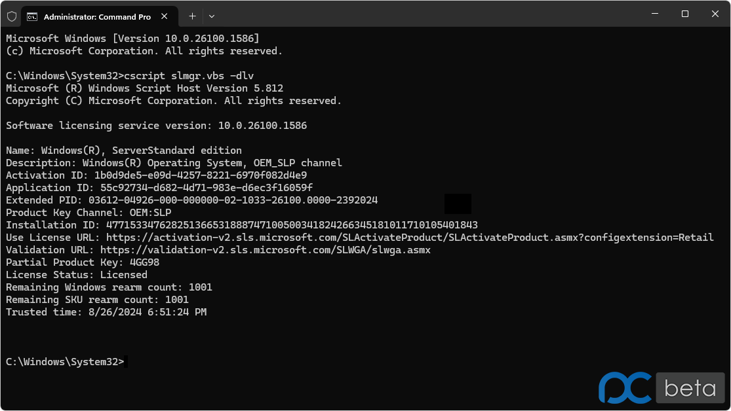Click the blue PC logo watermark
Screen dimensions: 731x411
click(x=625, y=387)
